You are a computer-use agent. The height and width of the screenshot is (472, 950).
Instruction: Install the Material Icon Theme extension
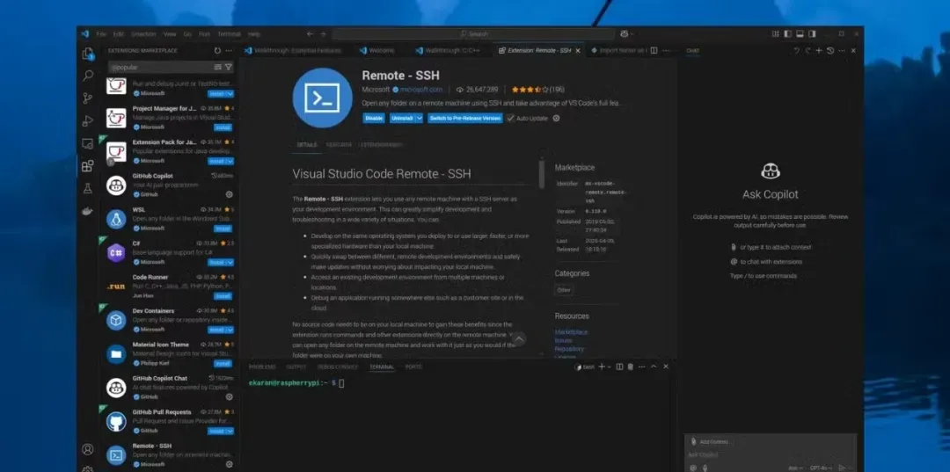tap(223, 363)
